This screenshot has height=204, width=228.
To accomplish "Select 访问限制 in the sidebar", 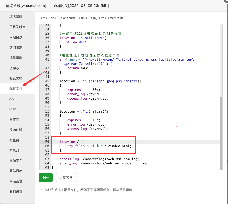I will click(x=16, y=48).
